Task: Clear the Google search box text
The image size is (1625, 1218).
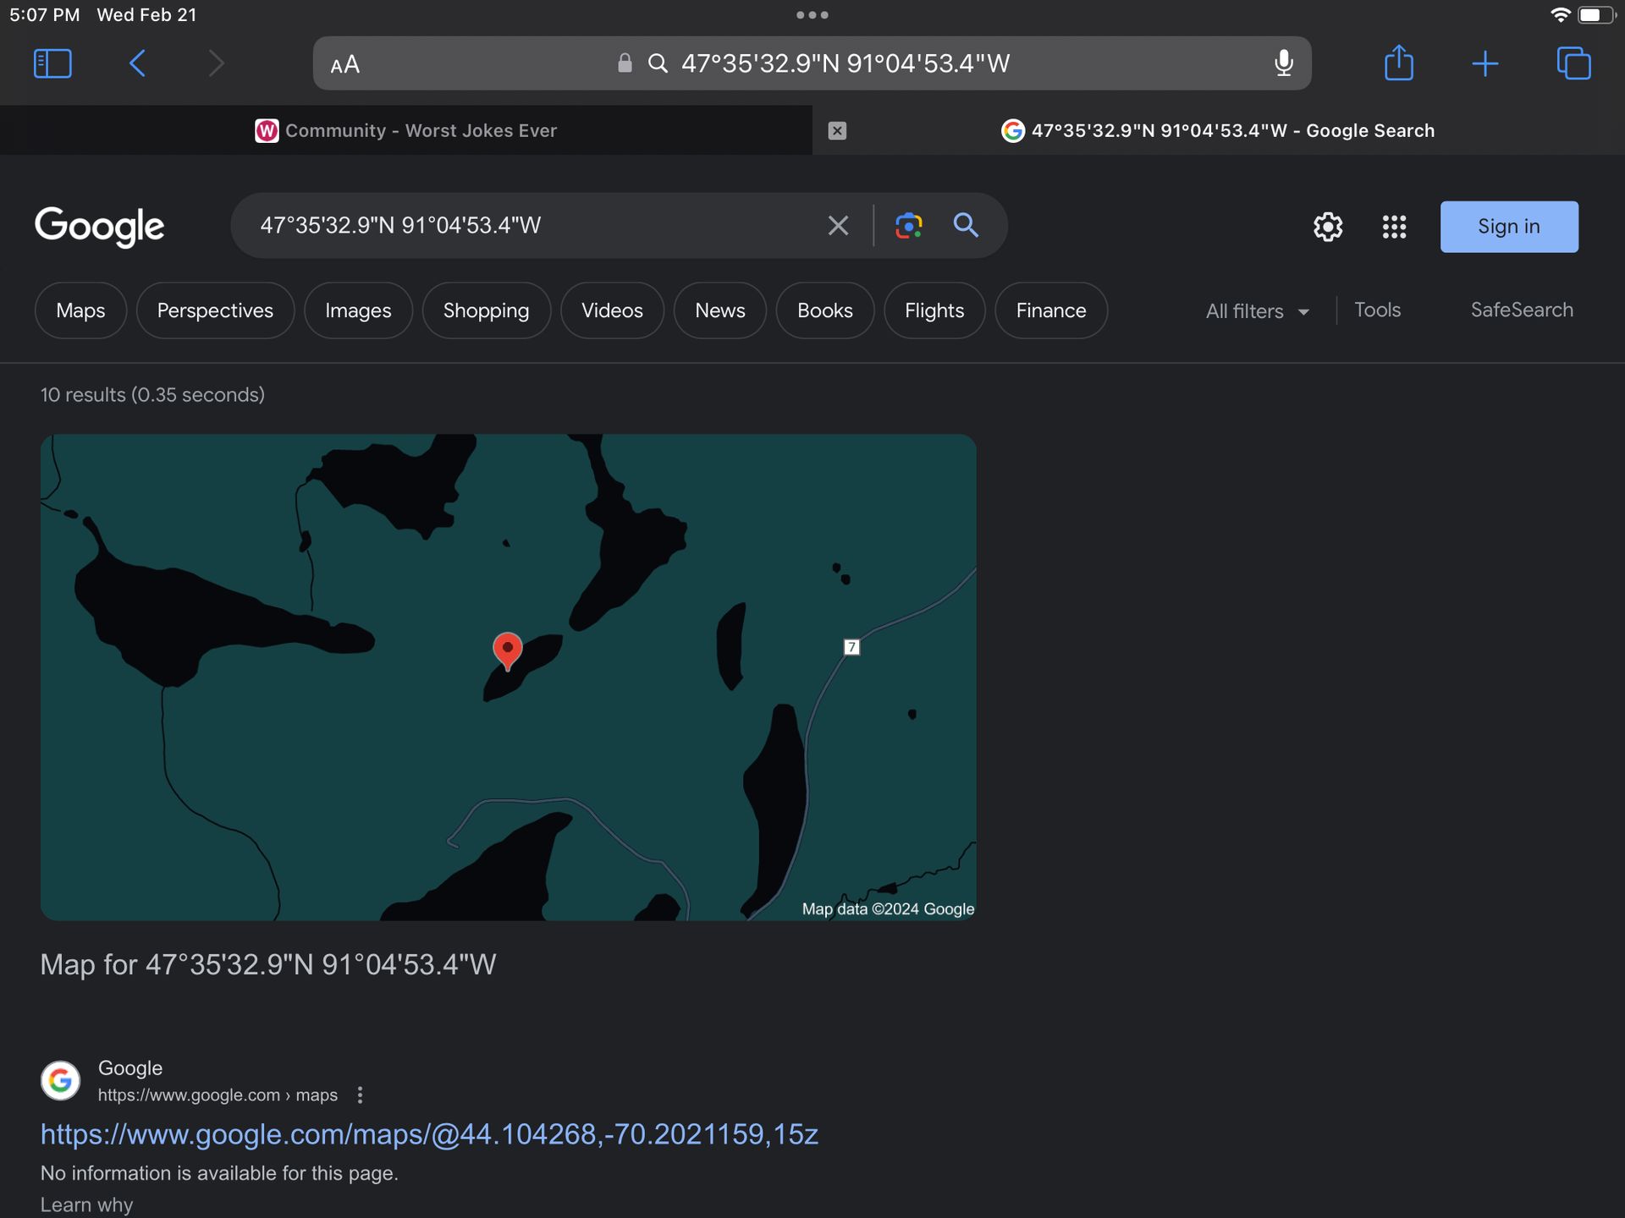Action: point(837,226)
